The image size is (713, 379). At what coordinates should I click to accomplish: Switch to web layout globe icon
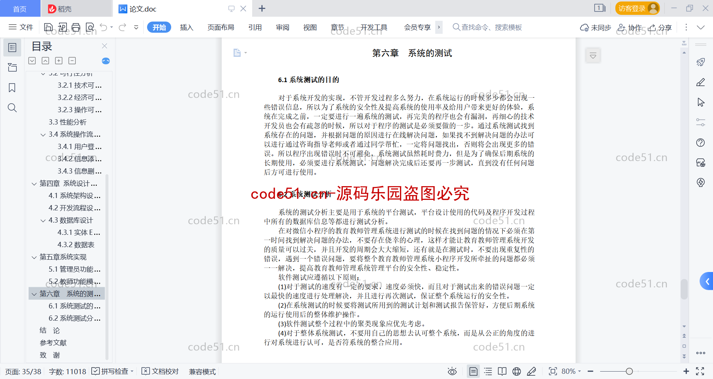517,371
